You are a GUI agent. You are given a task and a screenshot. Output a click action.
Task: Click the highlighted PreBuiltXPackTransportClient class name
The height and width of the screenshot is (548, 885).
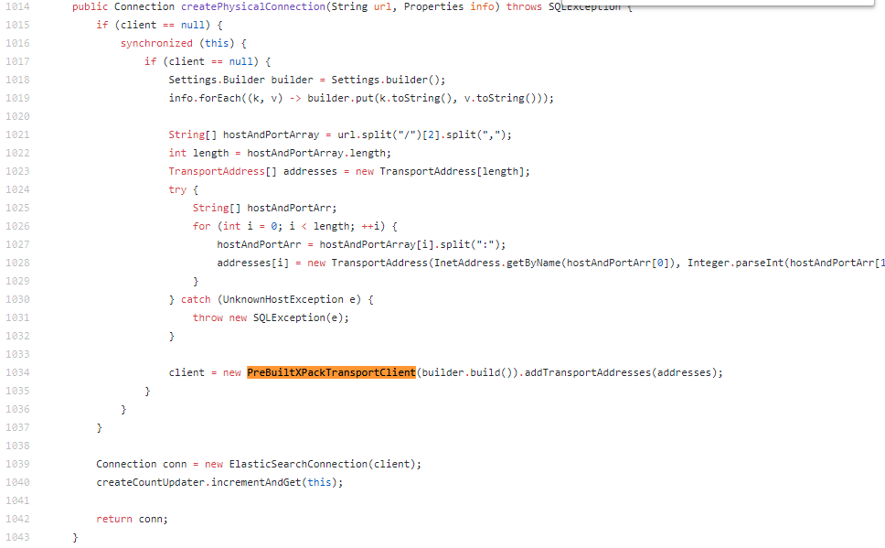point(331,372)
